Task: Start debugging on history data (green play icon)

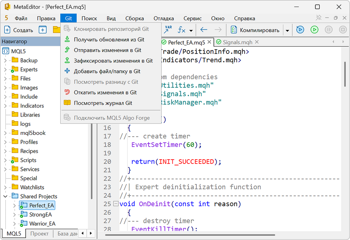Action: coord(314,30)
